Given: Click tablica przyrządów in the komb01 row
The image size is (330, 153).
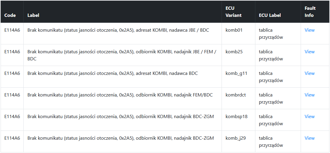Looking at the screenshot, I should (271, 34).
